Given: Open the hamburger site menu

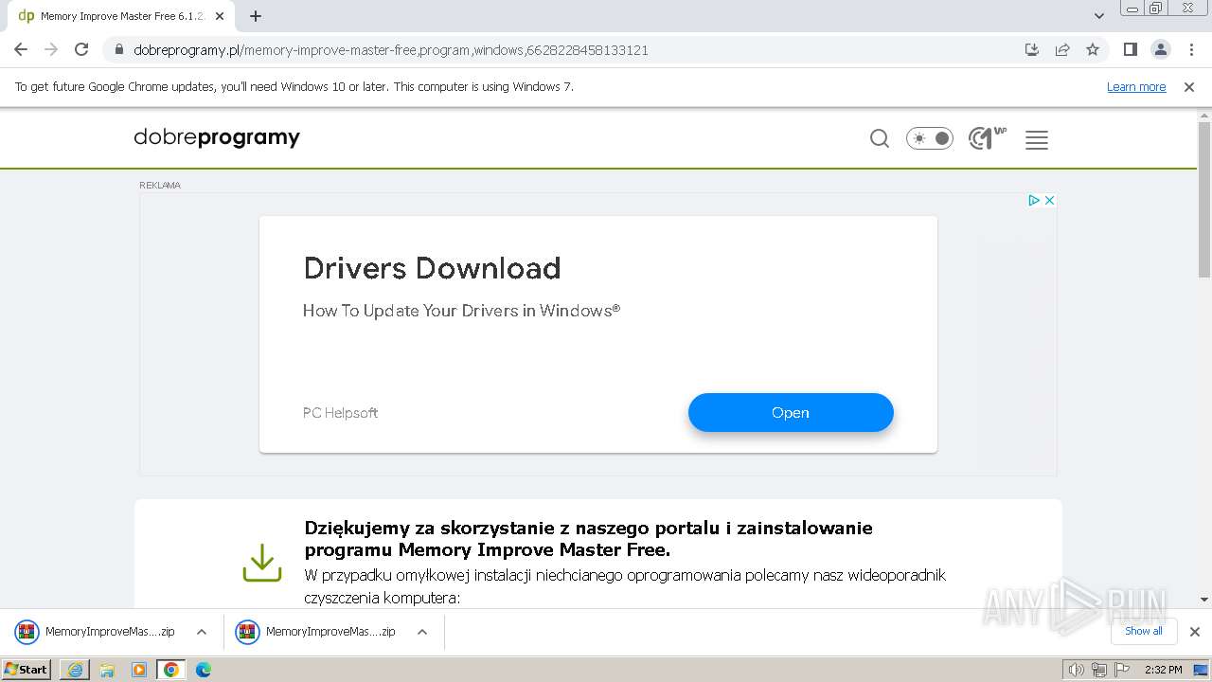Looking at the screenshot, I should pyautogui.click(x=1037, y=140).
